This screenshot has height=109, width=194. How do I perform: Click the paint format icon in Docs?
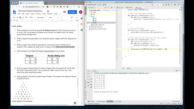(x=26, y=18)
